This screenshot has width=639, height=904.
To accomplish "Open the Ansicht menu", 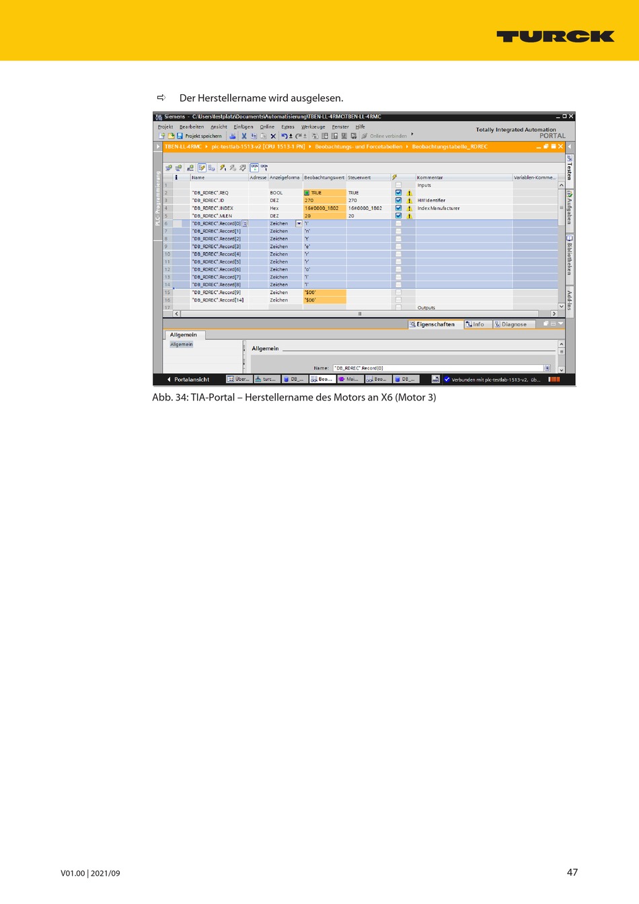I will tap(219, 127).
